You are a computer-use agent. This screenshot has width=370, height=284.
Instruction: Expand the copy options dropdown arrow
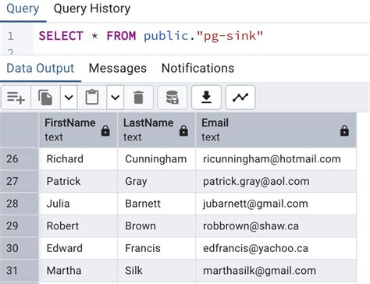(x=69, y=98)
